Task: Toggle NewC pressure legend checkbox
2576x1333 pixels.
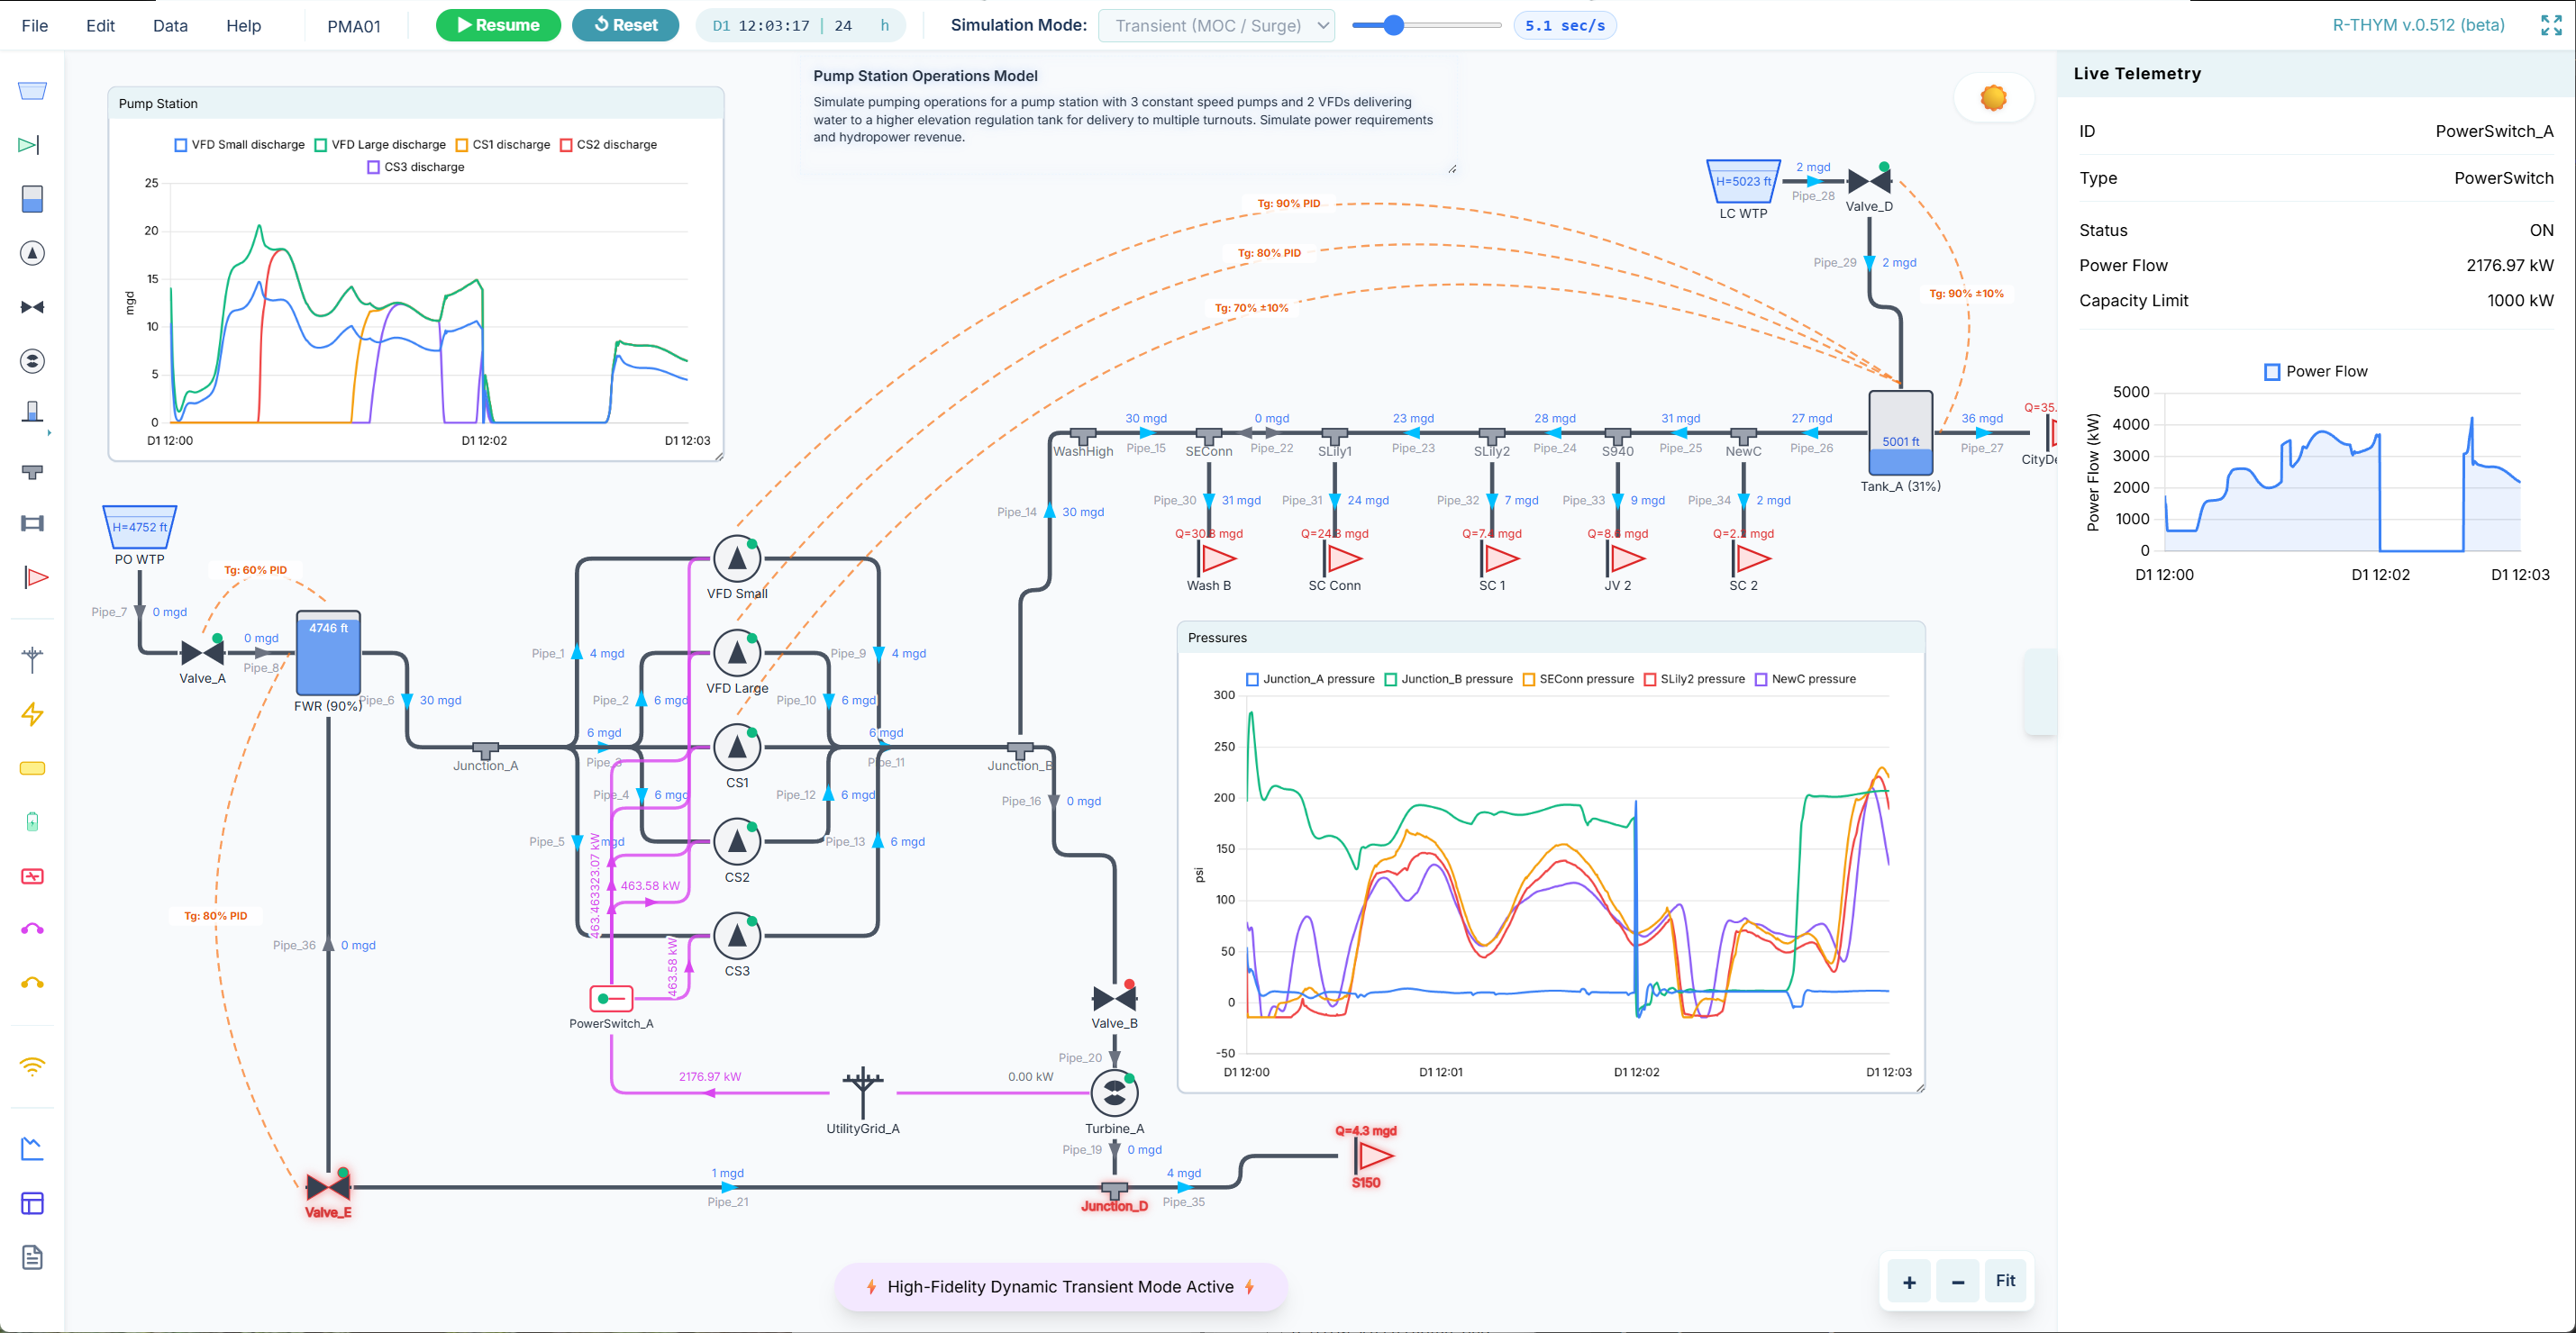Action: pos(1761,679)
